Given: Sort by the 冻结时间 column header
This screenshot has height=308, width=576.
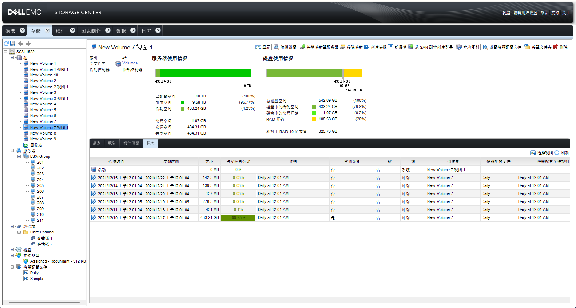Looking at the screenshot, I should pos(116,161).
